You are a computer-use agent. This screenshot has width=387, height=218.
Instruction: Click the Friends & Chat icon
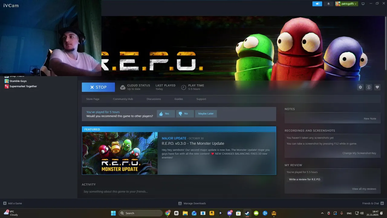click(x=382, y=203)
